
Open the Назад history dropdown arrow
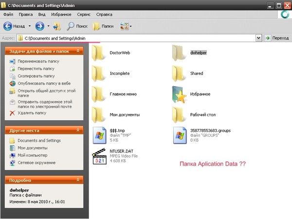click(x=30, y=26)
